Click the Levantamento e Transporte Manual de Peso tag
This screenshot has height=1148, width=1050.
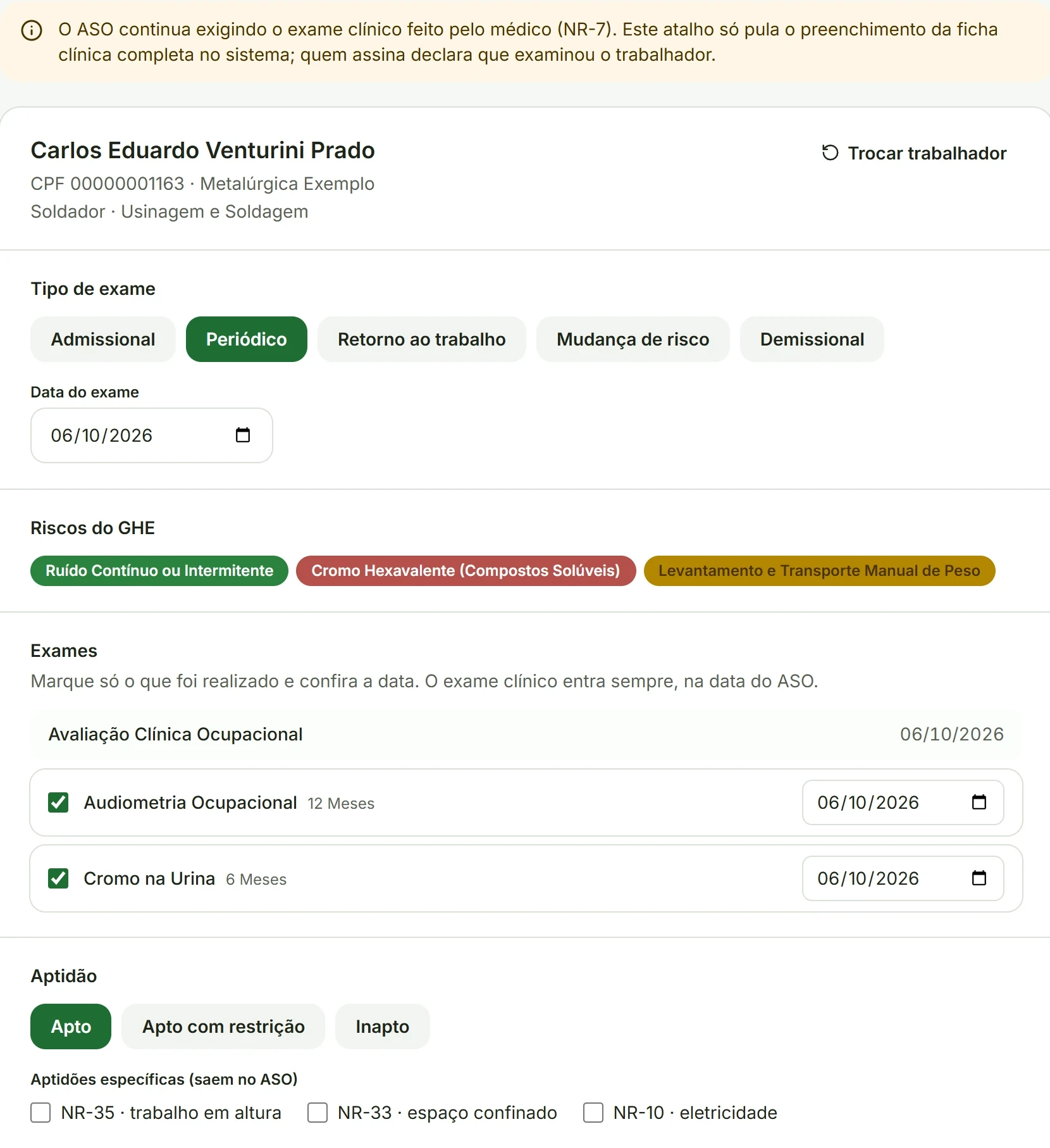point(820,571)
